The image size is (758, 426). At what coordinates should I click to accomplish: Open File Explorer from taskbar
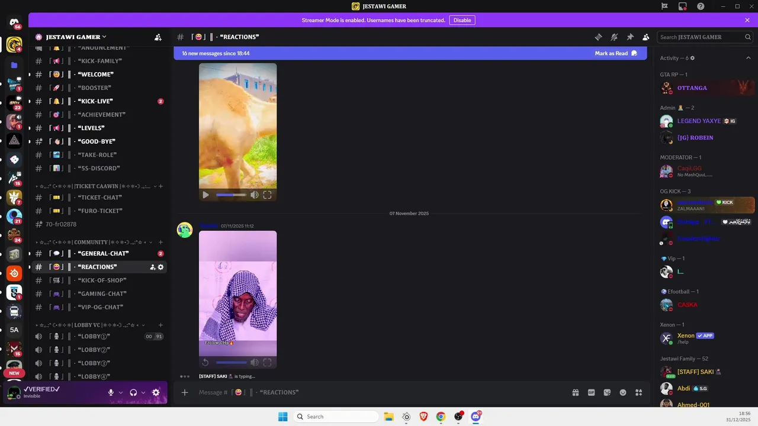(x=388, y=417)
